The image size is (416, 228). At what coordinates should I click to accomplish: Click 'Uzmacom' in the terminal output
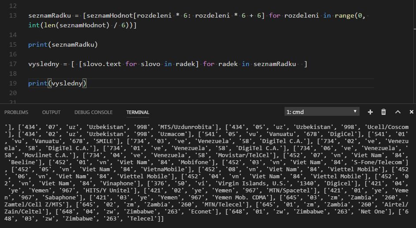tap(172, 134)
